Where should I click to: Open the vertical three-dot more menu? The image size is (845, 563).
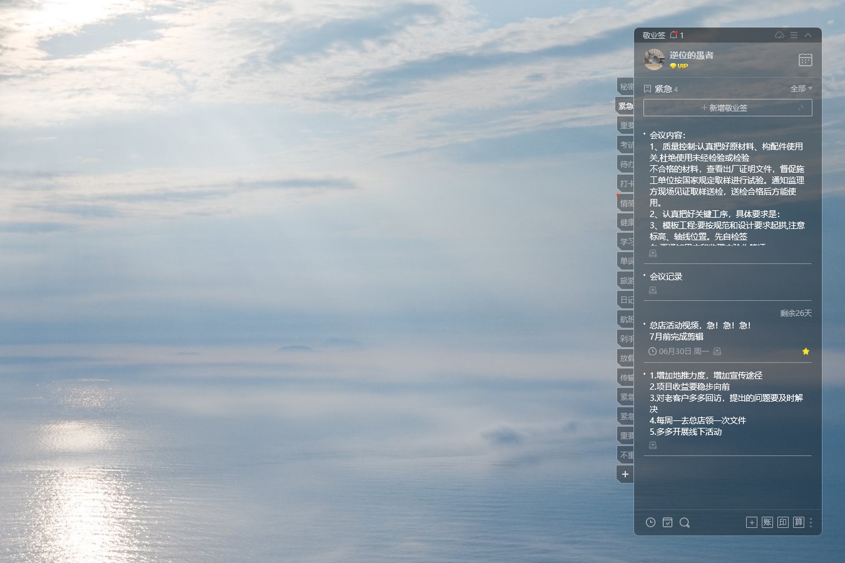tap(811, 522)
